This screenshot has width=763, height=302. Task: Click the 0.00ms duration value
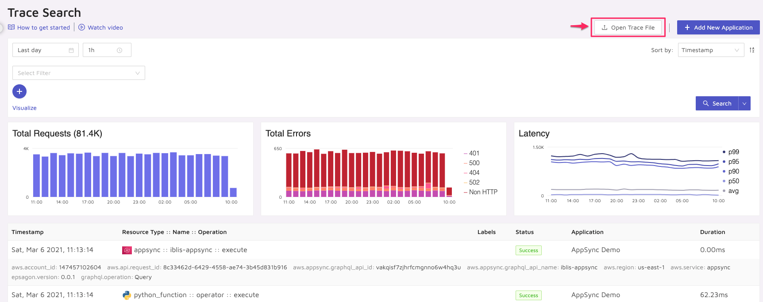(713, 250)
